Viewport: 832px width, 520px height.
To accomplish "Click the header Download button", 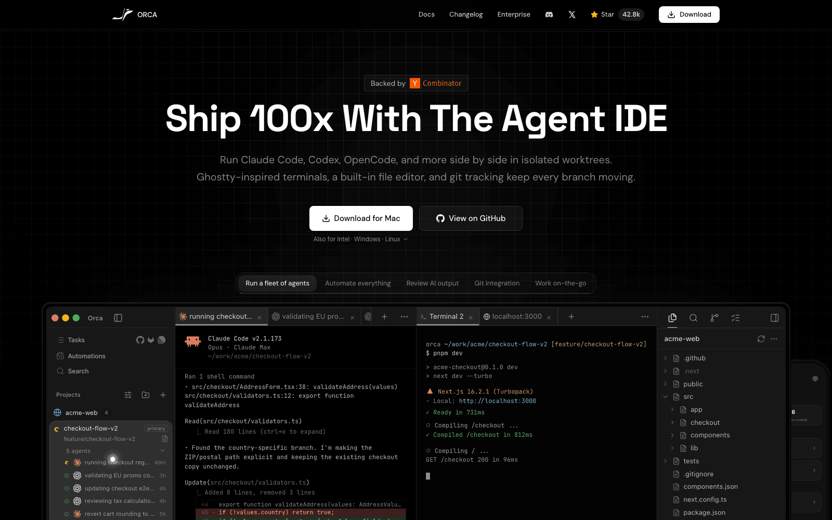I will point(689,15).
